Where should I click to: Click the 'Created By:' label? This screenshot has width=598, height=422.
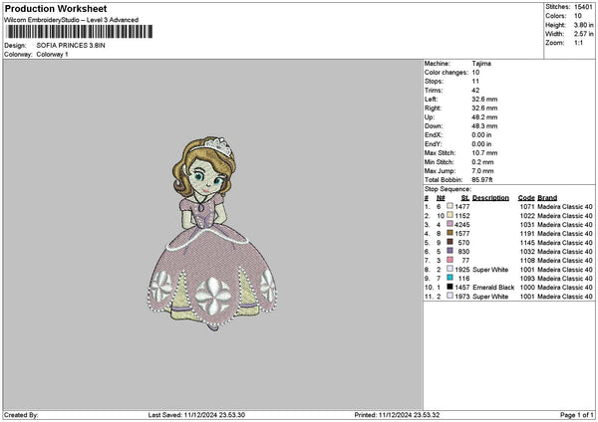[x=21, y=415]
